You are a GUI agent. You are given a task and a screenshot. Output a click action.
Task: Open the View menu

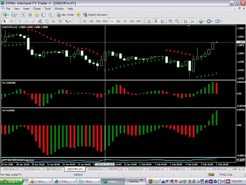(17, 9)
